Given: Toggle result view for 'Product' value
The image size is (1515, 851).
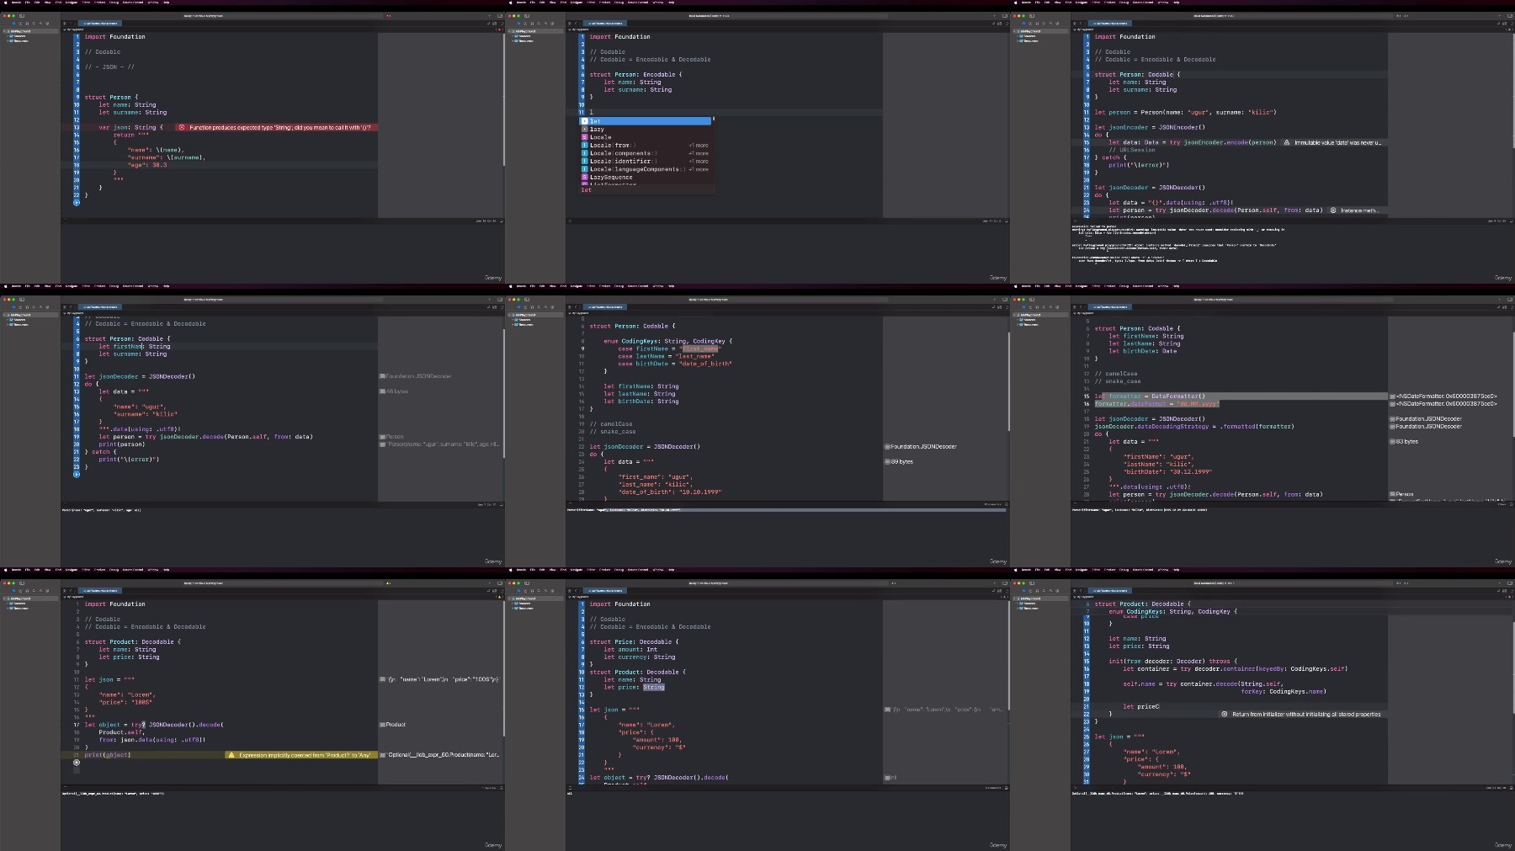Looking at the screenshot, I should point(382,725).
